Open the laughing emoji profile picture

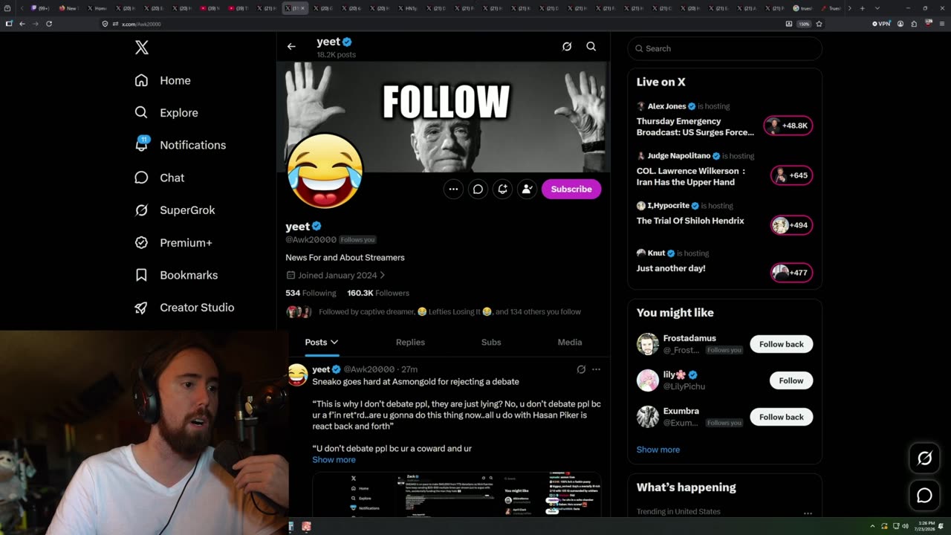(325, 172)
